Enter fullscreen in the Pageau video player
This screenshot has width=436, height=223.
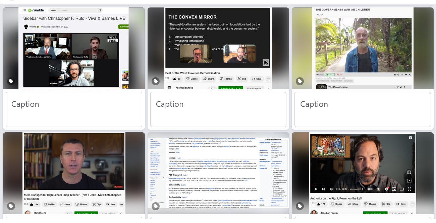[410, 189]
